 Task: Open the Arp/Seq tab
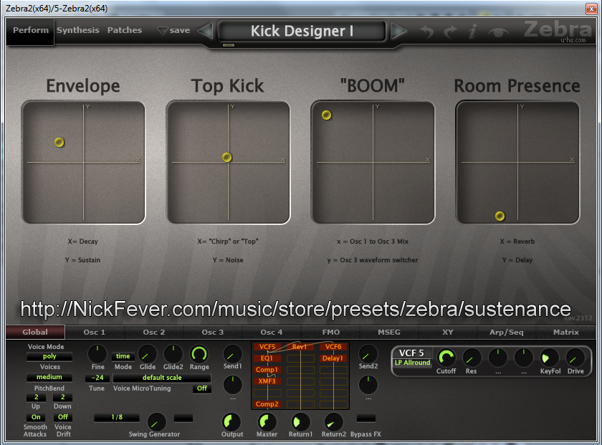coord(507,332)
